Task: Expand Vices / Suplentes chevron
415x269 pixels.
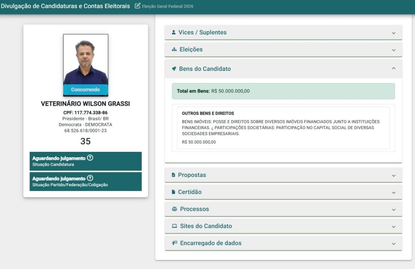Action: 394,33
